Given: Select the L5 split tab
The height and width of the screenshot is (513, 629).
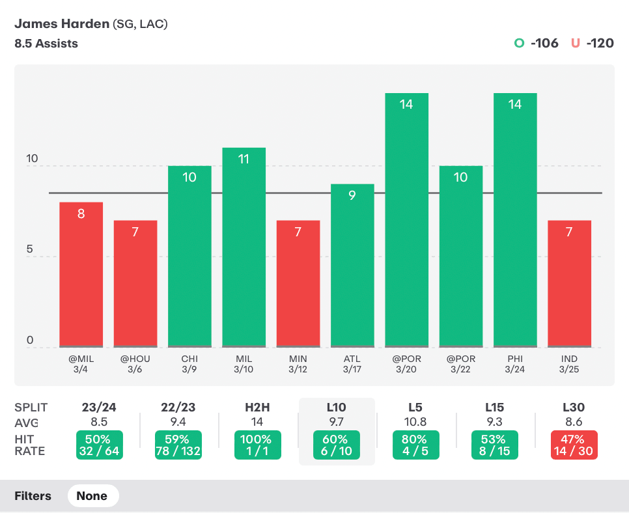Looking at the screenshot, I should (x=415, y=407).
